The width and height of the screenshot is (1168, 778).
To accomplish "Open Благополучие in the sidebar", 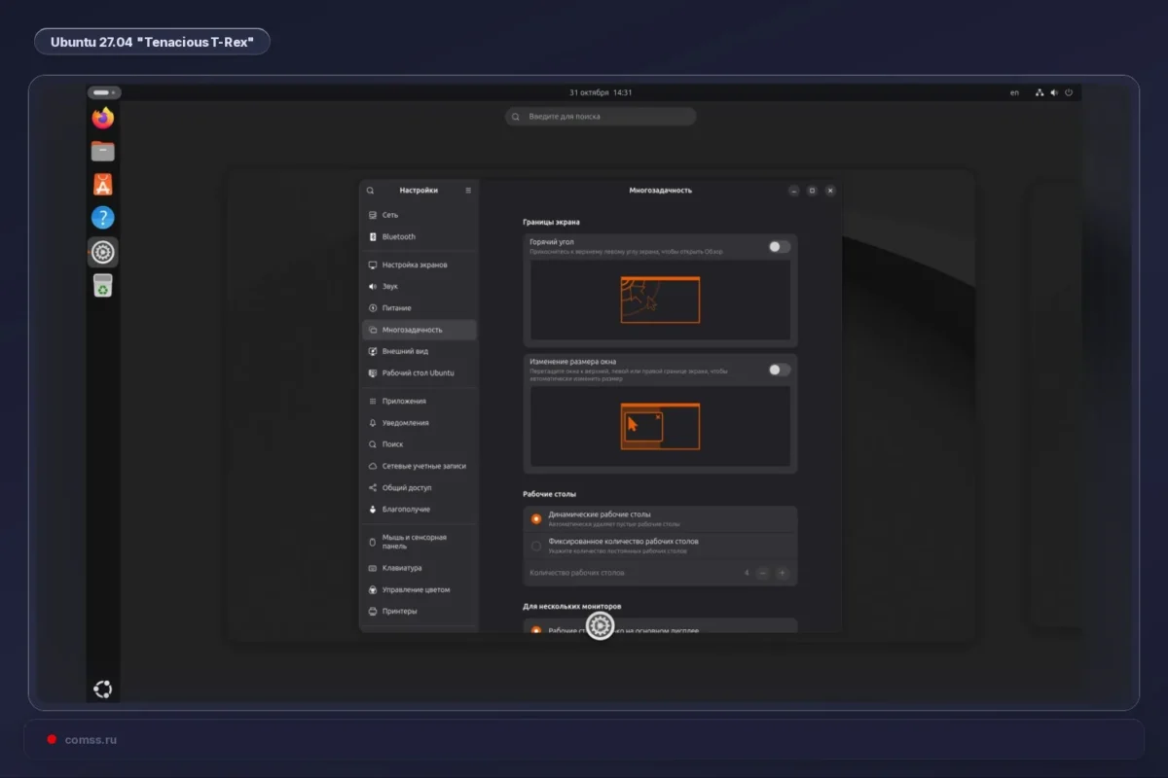I will pyautogui.click(x=420, y=510).
